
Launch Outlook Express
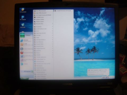tap(43, 68)
